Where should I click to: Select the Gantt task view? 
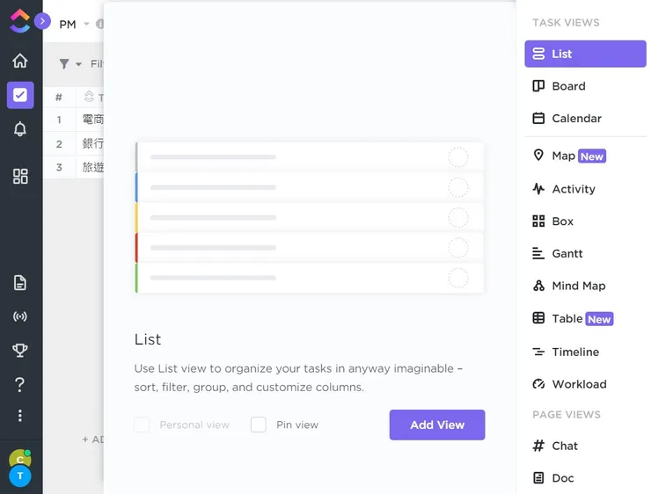point(567,253)
